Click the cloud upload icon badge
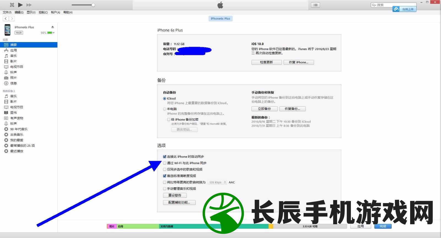 [x=396, y=9]
